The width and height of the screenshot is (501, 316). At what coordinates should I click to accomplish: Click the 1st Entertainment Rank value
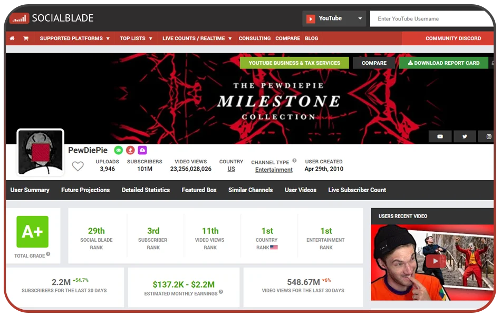326,231
